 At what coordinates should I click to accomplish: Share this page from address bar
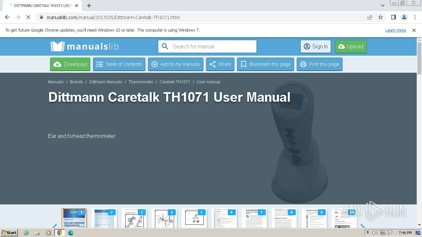tap(370, 17)
